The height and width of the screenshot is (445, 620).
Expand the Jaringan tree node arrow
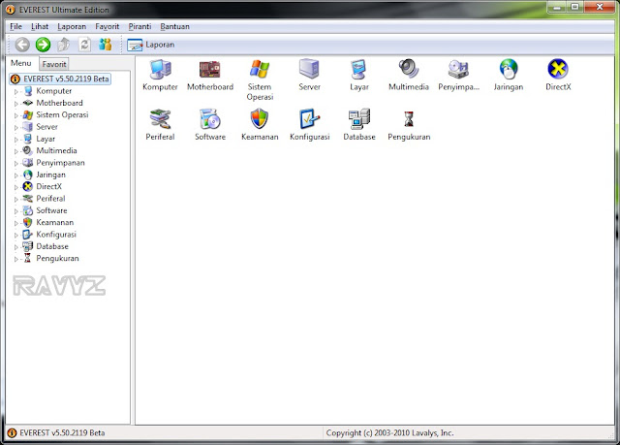(x=16, y=175)
